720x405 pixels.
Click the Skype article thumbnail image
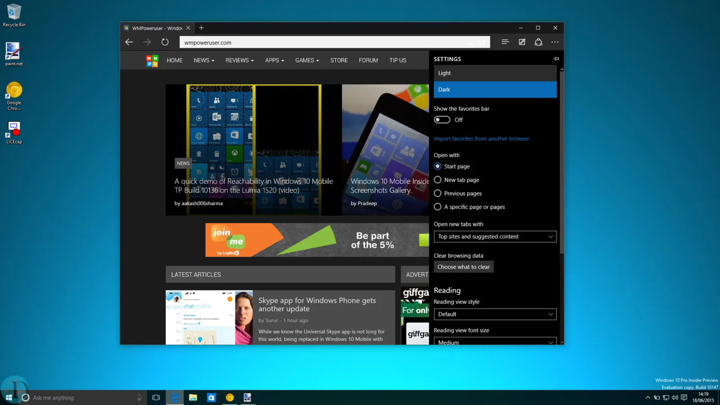pyautogui.click(x=209, y=317)
